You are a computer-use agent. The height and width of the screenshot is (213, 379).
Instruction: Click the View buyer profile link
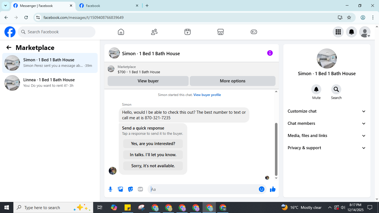[x=207, y=95]
